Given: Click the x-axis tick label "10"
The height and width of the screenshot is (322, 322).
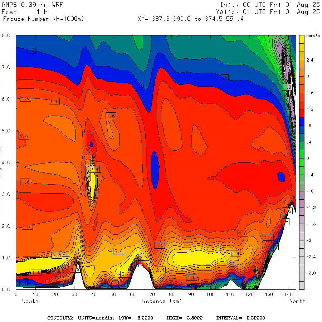Looking at the screenshot, I should pos(35,294).
